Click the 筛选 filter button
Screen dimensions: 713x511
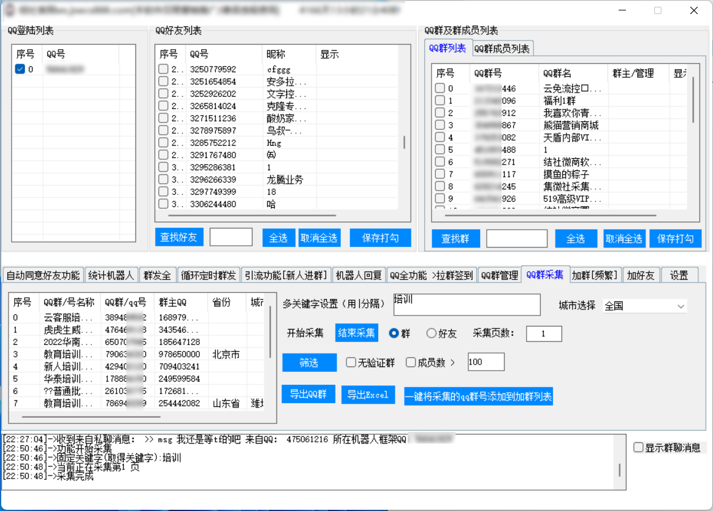point(309,363)
